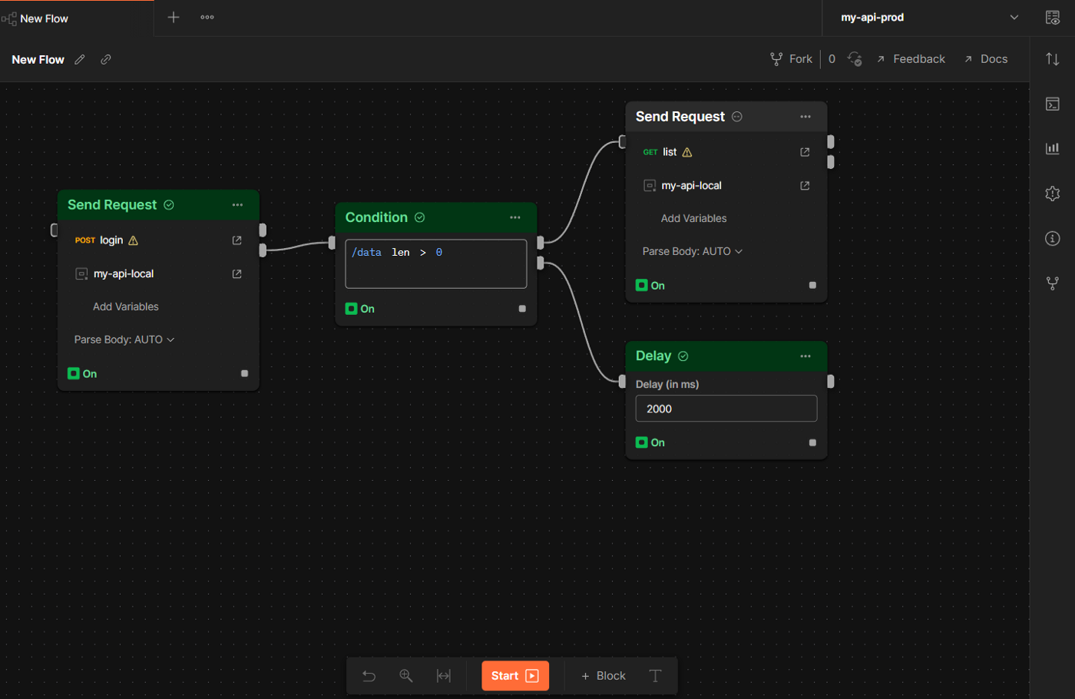Click fork count 0
The width and height of the screenshot is (1075, 699).
point(832,59)
